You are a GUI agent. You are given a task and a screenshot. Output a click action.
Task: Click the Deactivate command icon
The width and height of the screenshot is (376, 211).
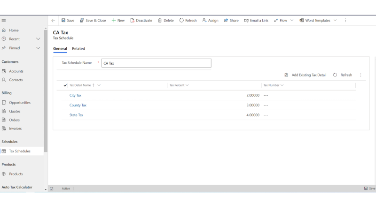pyautogui.click(x=133, y=21)
